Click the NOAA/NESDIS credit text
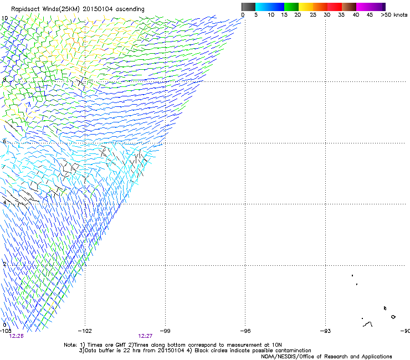 [326, 357]
